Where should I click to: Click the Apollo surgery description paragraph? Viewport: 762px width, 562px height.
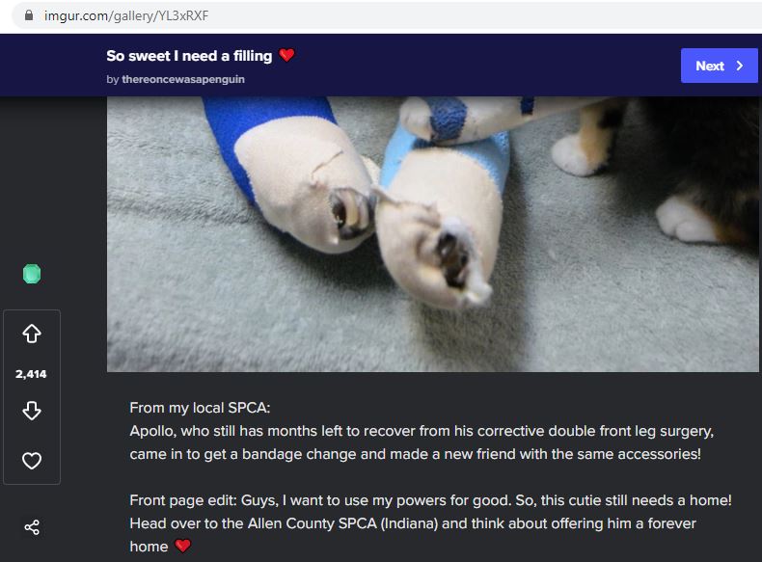click(422, 442)
